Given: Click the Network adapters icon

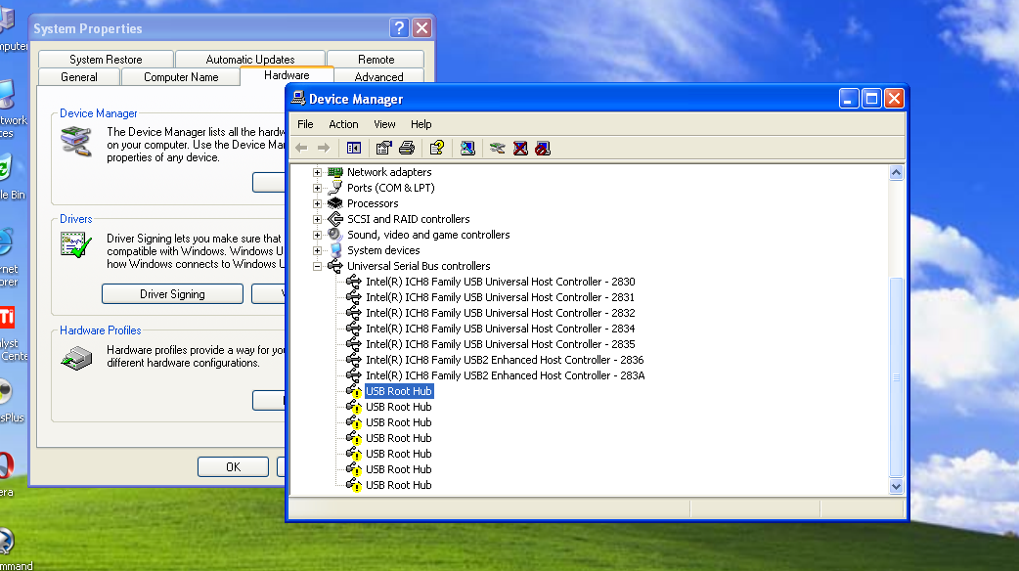Looking at the screenshot, I should (335, 172).
